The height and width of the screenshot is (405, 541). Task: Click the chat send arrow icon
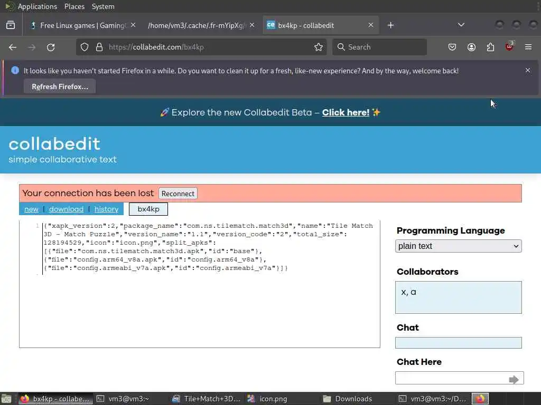(x=514, y=379)
